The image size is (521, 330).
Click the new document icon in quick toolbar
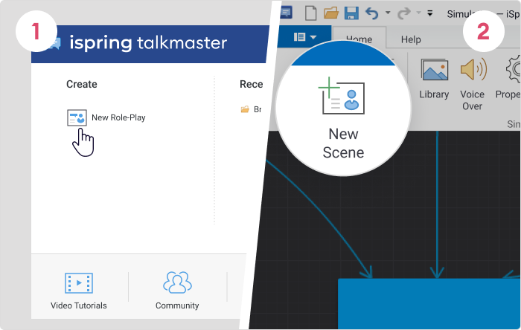(x=310, y=13)
